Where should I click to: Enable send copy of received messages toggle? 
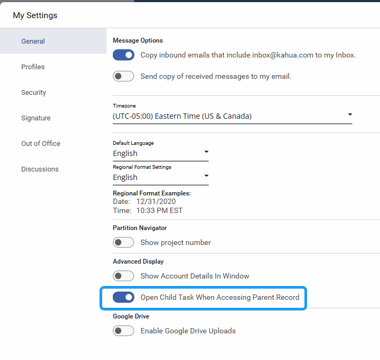tap(123, 76)
